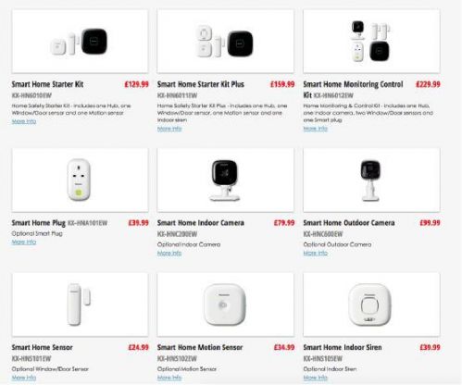
Task: Click More Info under Indoor Siren
Action: coord(316,378)
